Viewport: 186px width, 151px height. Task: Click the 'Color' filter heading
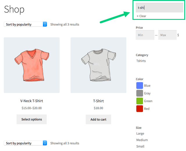(139, 79)
